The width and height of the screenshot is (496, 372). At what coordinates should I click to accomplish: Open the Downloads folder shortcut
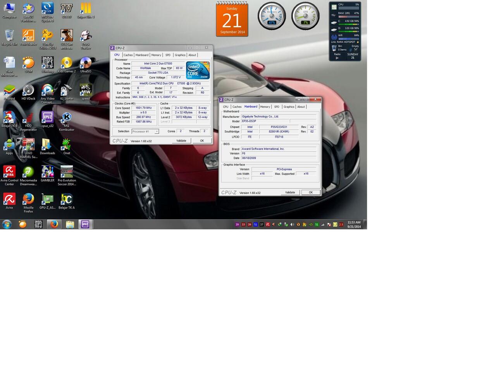[47, 146]
